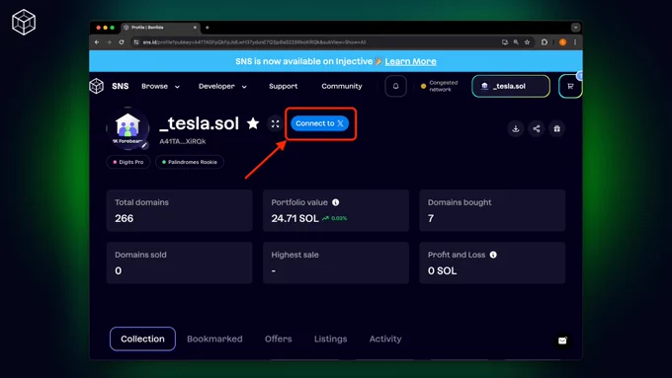The height and width of the screenshot is (378, 672).
Task: Open browser three-dot menu
Action: (575, 42)
